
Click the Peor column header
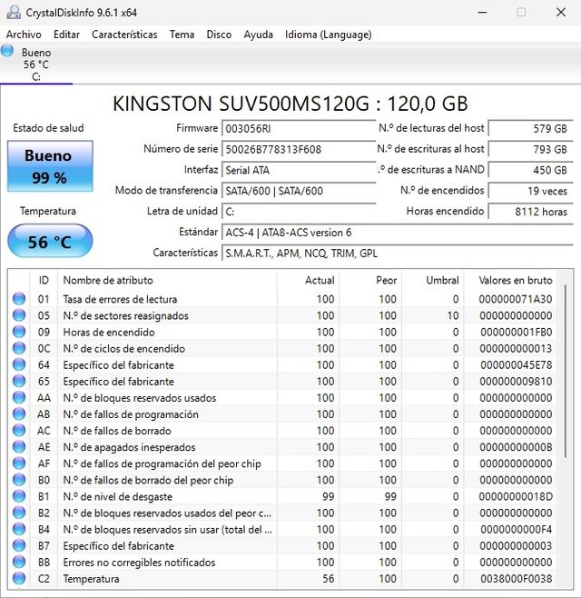click(x=370, y=280)
